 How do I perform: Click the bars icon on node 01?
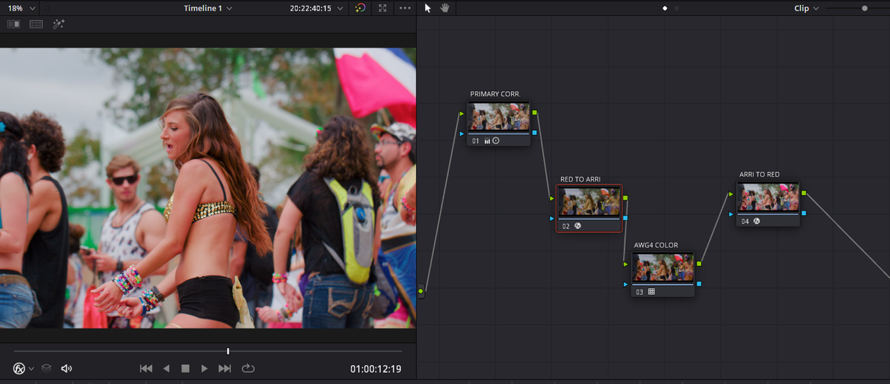(x=487, y=141)
